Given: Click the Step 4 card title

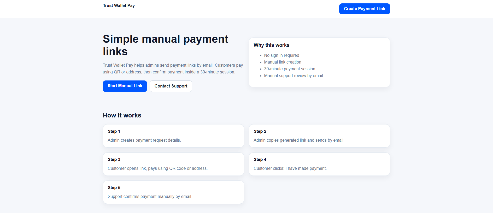Looking at the screenshot, I should click(260, 160).
